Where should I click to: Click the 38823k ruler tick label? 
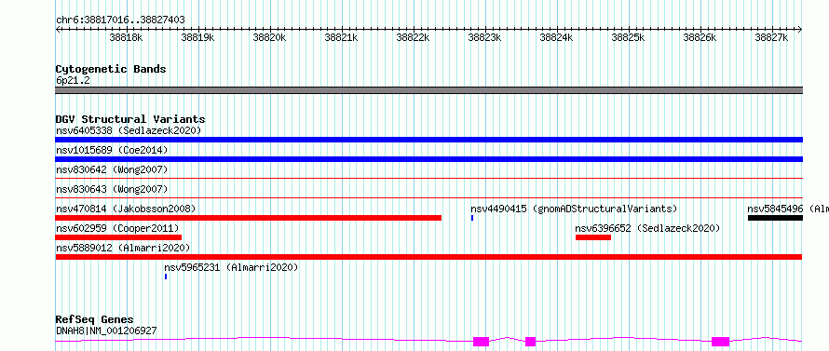484,37
